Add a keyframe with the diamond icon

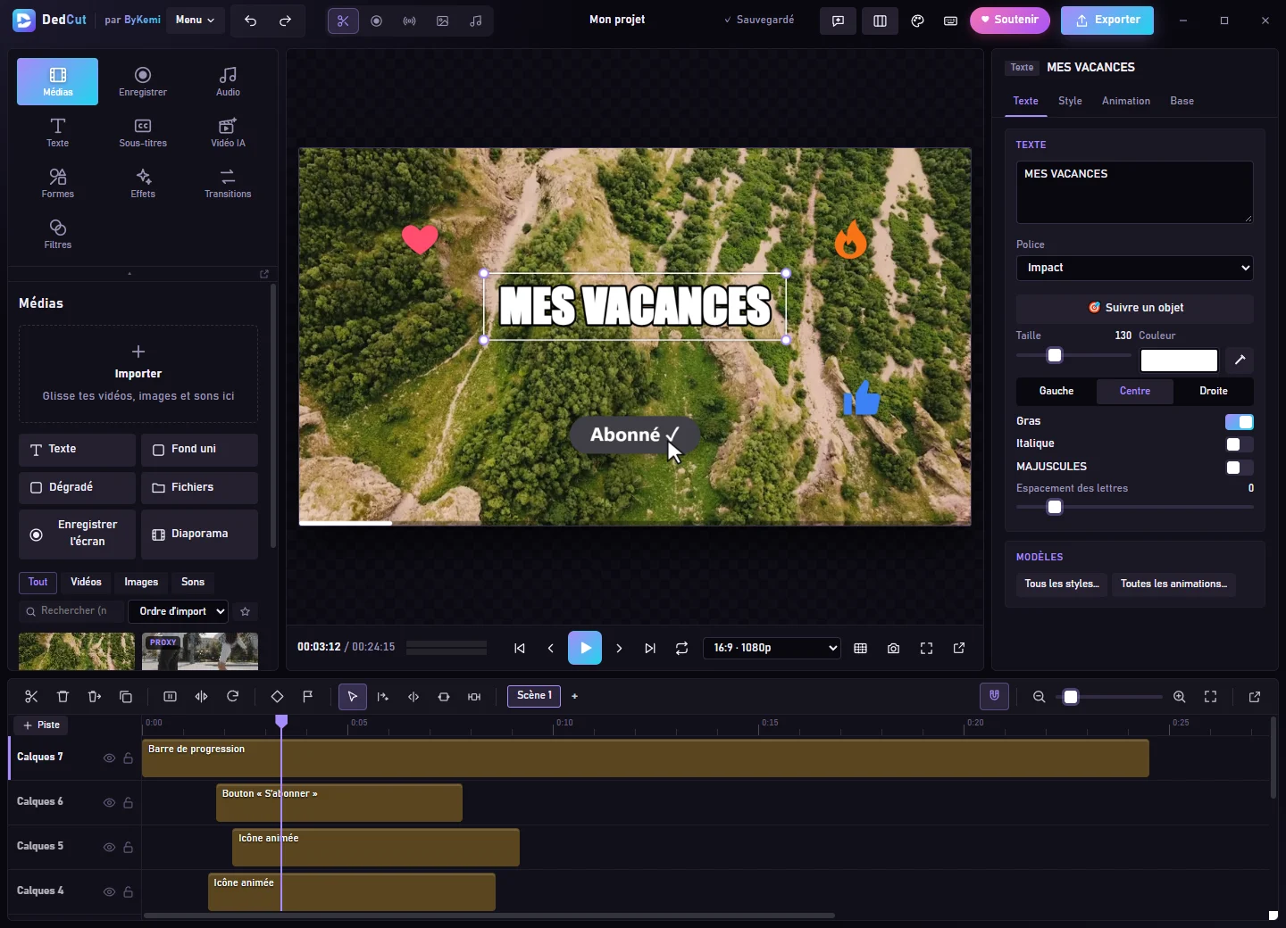[x=277, y=697]
